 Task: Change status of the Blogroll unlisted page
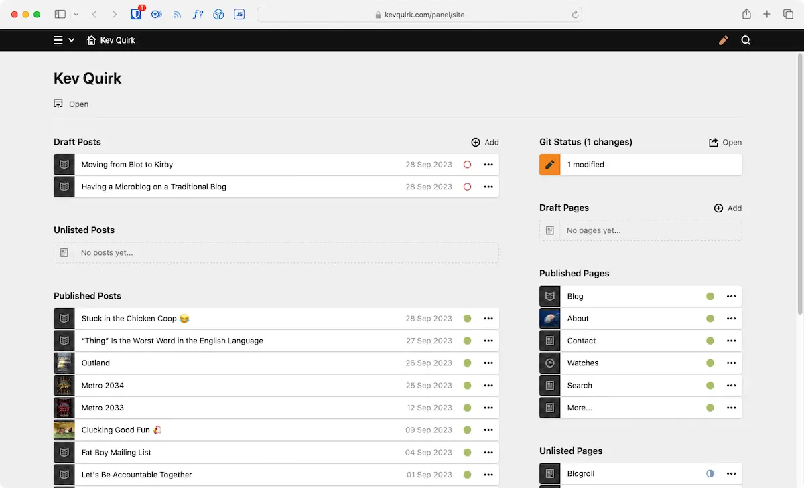click(710, 474)
